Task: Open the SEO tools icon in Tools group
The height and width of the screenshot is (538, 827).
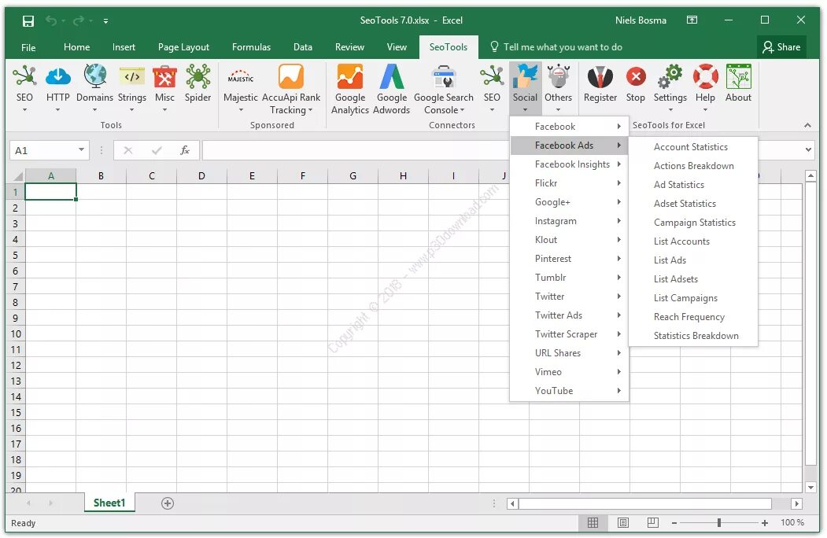Action: click(24, 87)
